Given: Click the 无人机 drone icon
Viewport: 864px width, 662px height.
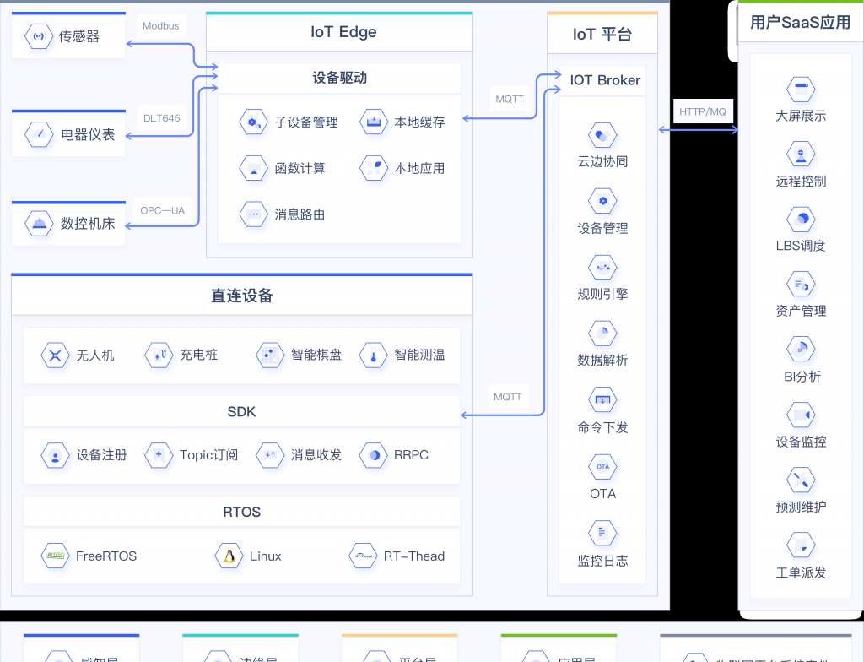Looking at the screenshot, I should click(55, 355).
